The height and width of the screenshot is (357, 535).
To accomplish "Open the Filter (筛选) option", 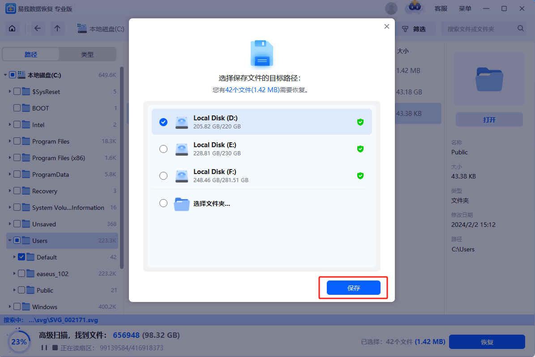I will pyautogui.click(x=413, y=29).
